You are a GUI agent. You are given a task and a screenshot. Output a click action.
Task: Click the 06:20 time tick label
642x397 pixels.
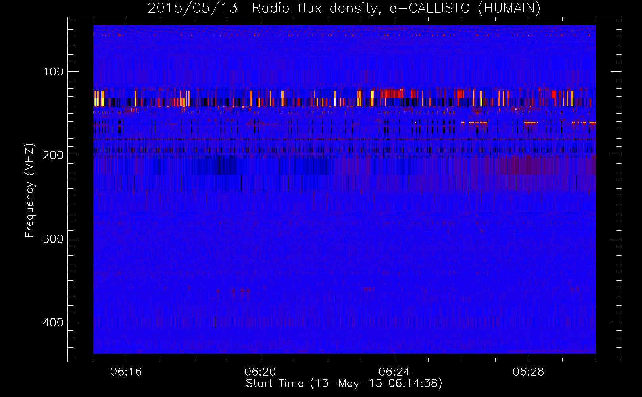(x=260, y=372)
